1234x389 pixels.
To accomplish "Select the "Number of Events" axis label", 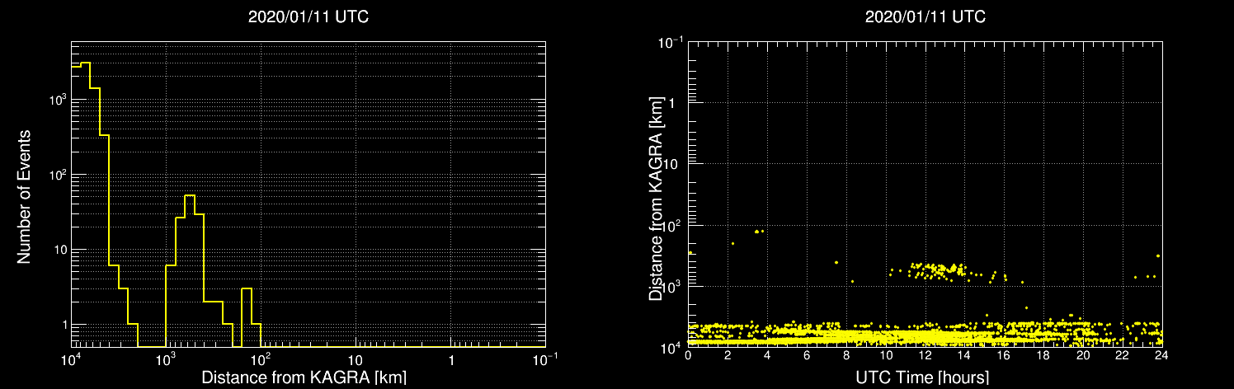I will pos(25,197).
